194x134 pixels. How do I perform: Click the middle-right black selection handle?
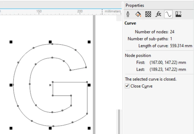pyautogui.click(x=89, y=85)
